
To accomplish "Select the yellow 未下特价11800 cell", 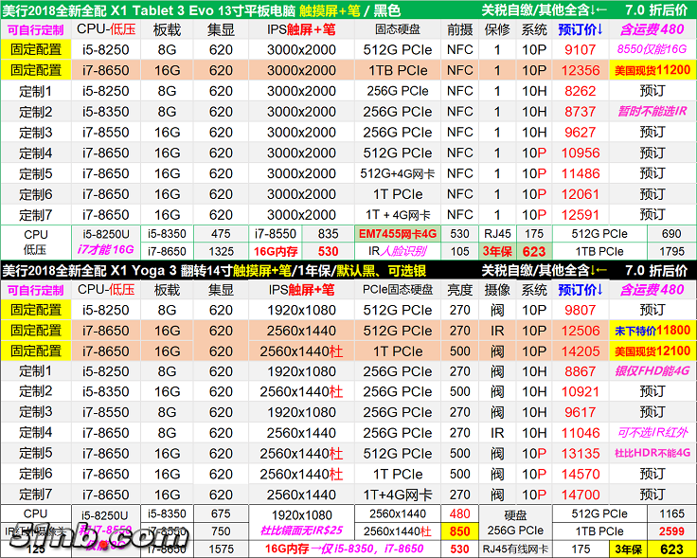I will (x=652, y=331).
